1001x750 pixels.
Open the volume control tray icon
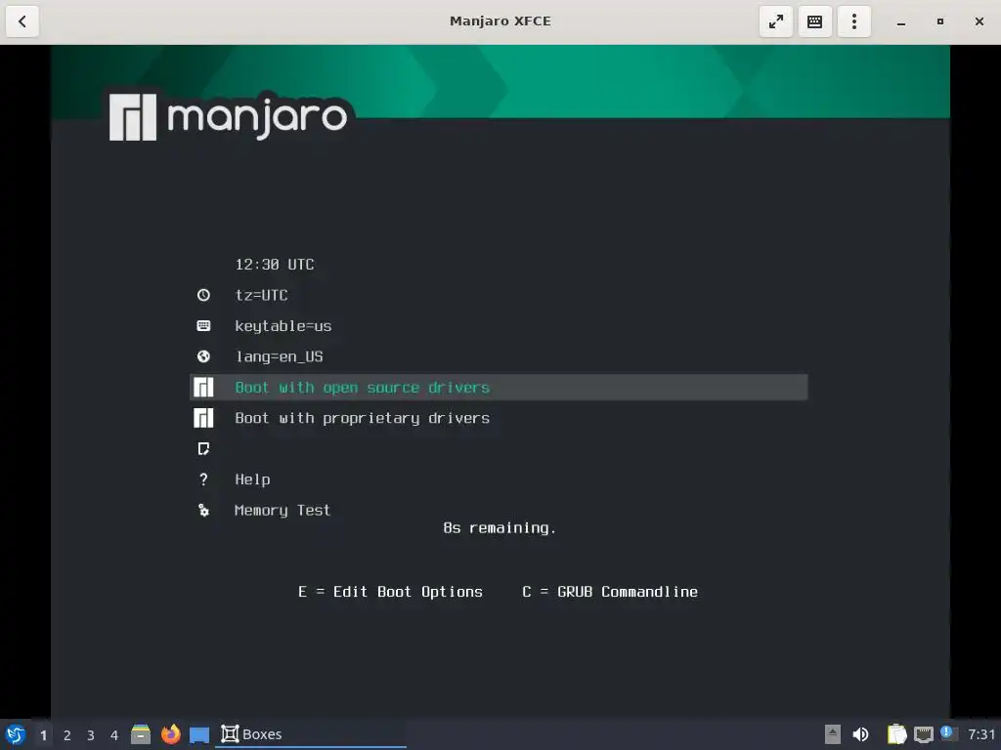(860, 734)
